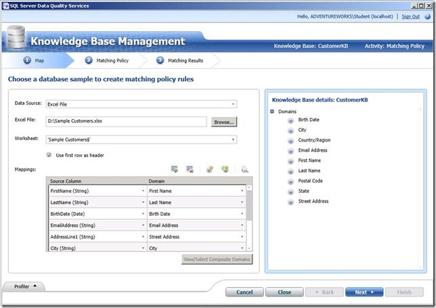The image size is (436, 308).
Task: Click the remove selected mapping icon
Action: point(190,169)
